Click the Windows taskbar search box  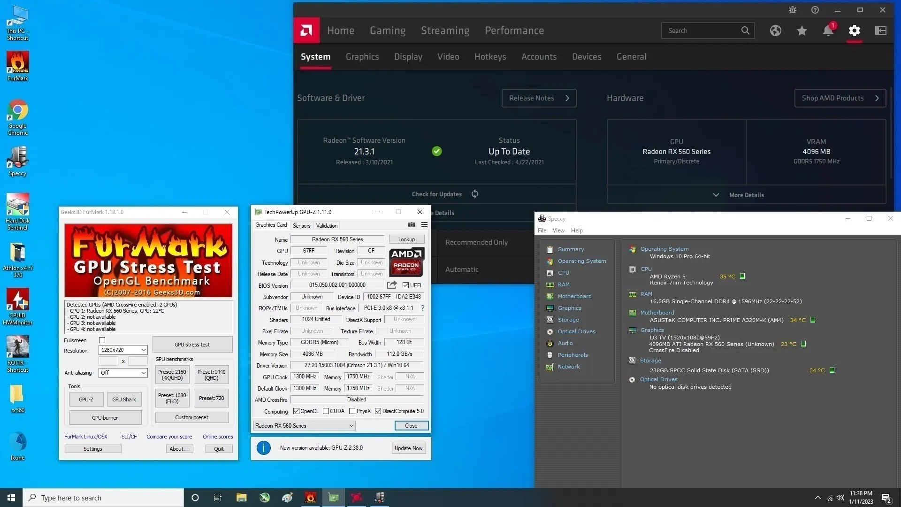pyautogui.click(x=103, y=498)
